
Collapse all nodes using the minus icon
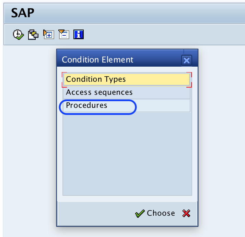[x=63, y=34]
